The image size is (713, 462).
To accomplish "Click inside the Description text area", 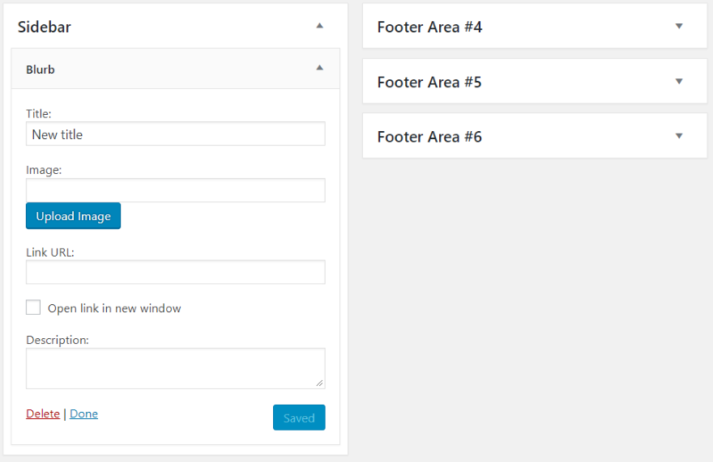I will click(x=175, y=368).
